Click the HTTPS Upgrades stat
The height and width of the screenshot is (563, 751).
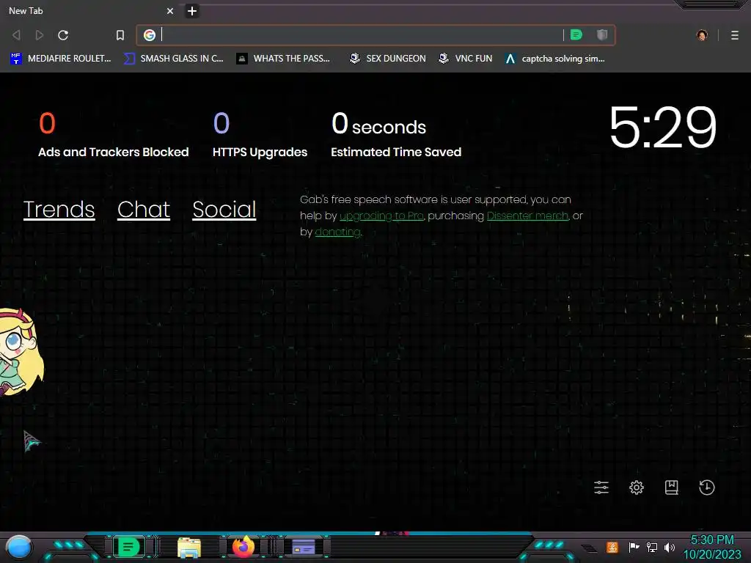pyautogui.click(x=260, y=135)
